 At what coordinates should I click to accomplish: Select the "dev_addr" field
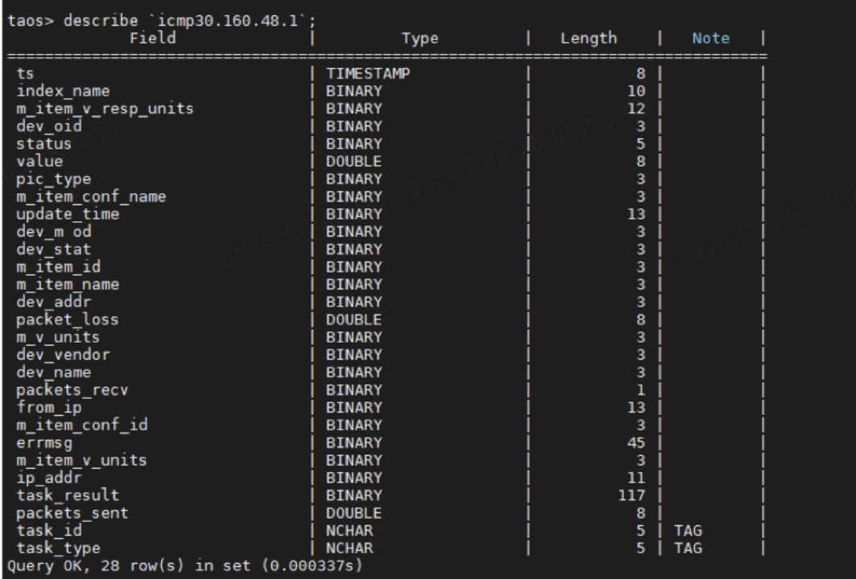(x=53, y=302)
